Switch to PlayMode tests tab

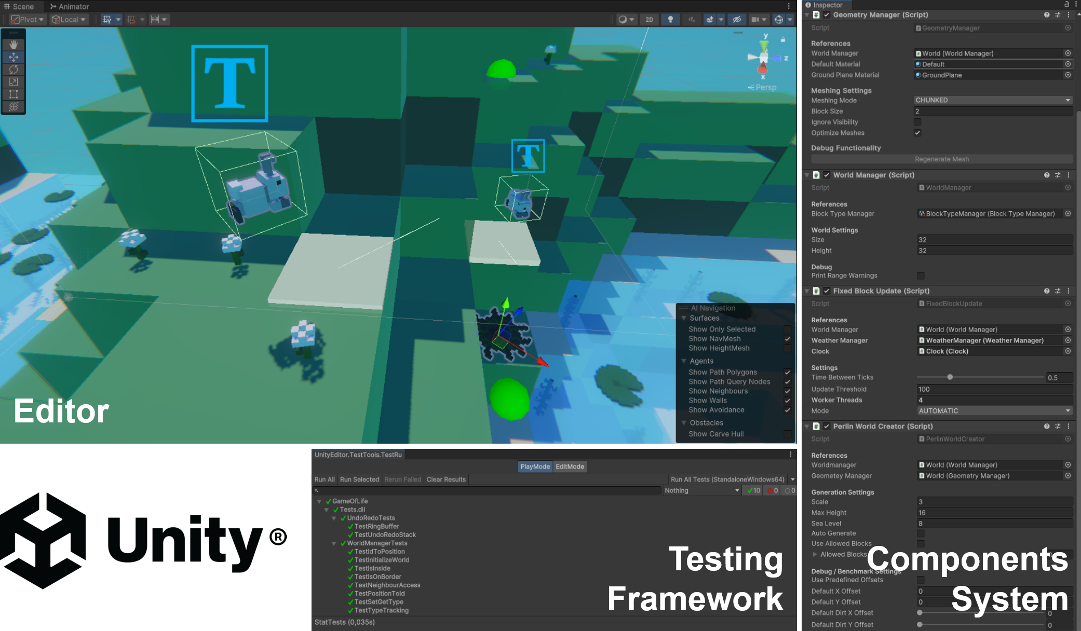[x=535, y=467]
